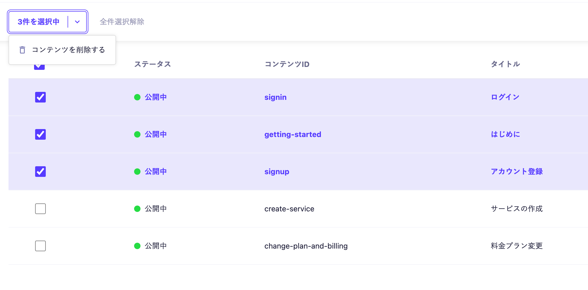Select コンテンツを削除する menu item
This screenshot has height=290, width=588.
pyautogui.click(x=68, y=50)
